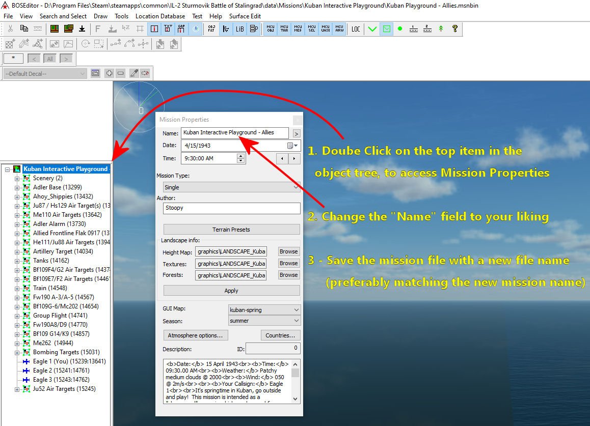Open the Mission Type dropdown
Screen dimensions: 590x426
(x=231, y=187)
